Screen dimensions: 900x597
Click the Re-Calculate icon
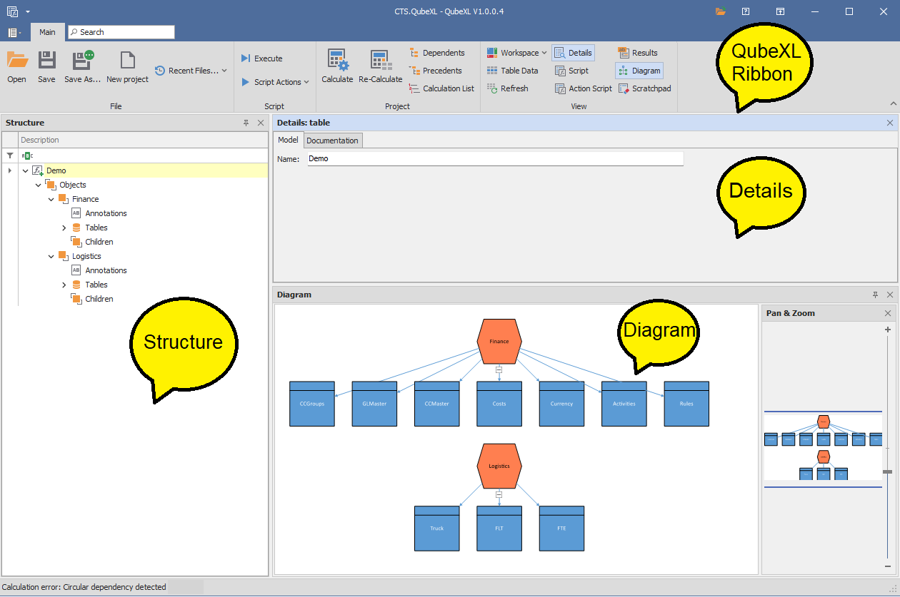click(380, 61)
